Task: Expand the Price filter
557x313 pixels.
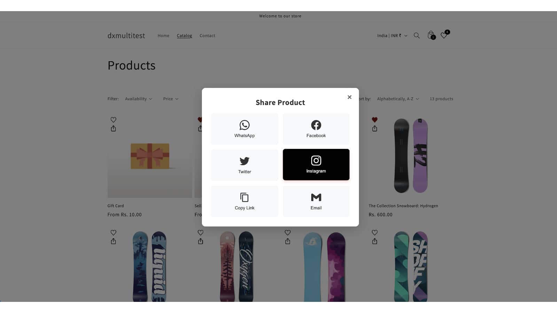Action: click(171, 99)
